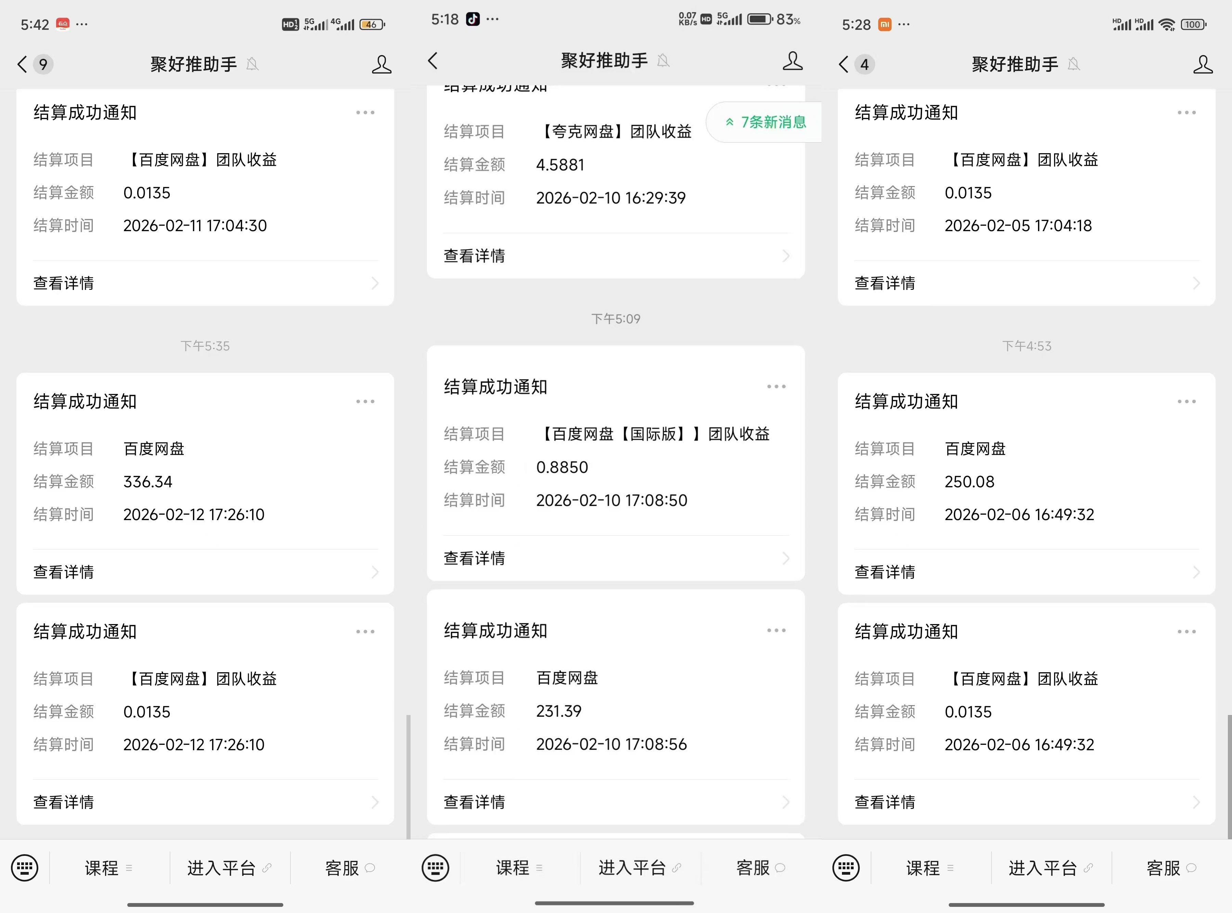Select the amount 250.08

click(x=969, y=481)
